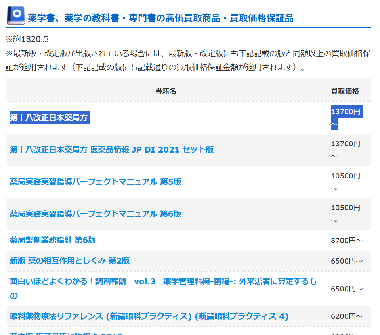The height and width of the screenshot is (335, 380).
Task: Click the 書籍名 column header
Action: [166, 91]
